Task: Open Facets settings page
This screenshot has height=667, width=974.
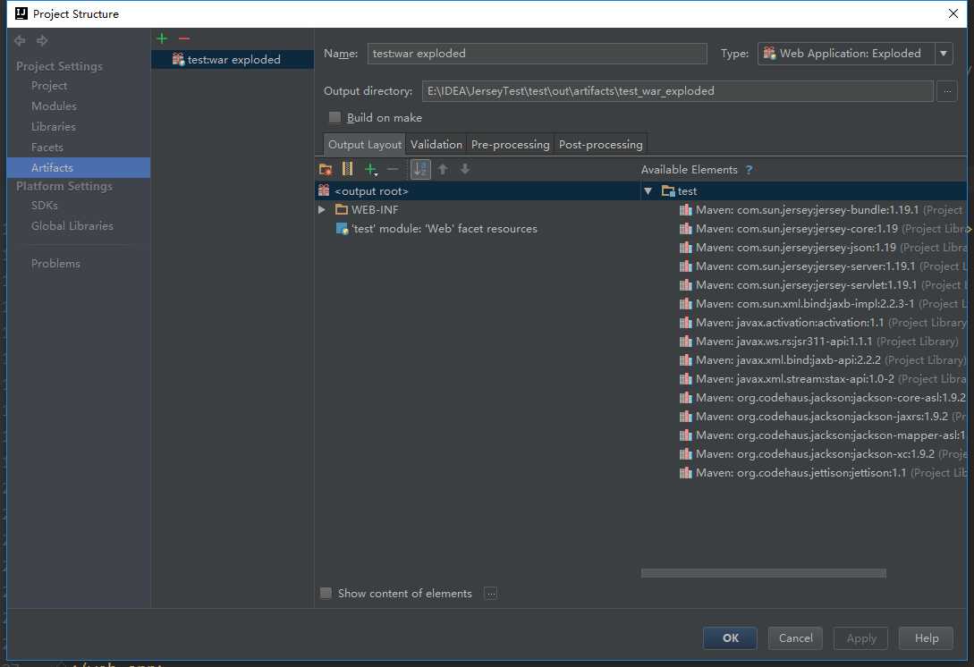Action: pyautogui.click(x=47, y=148)
